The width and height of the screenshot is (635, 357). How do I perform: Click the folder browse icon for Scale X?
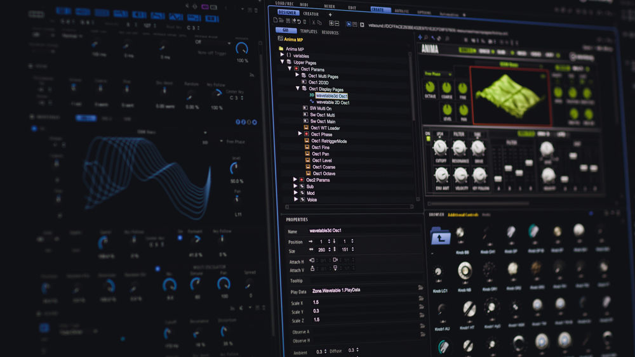(421, 298)
